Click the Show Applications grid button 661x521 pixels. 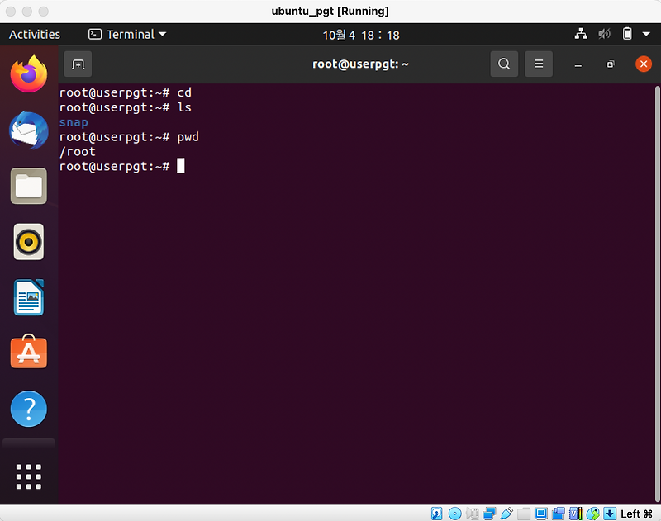(x=28, y=476)
